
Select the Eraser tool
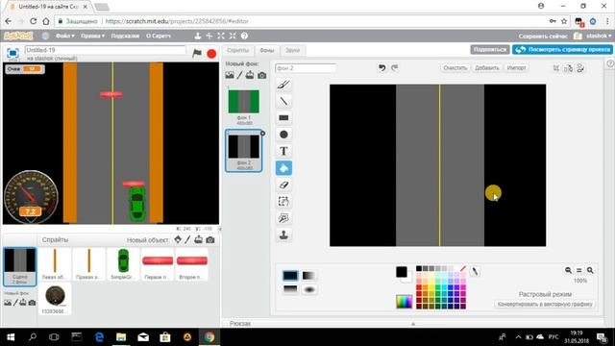coord(283,185)
